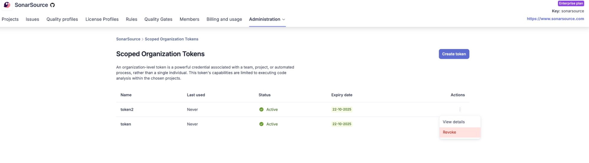Open the License Profiles tab
The height and width of the screenshot is (163, 589).
click(x=102, y=19)
